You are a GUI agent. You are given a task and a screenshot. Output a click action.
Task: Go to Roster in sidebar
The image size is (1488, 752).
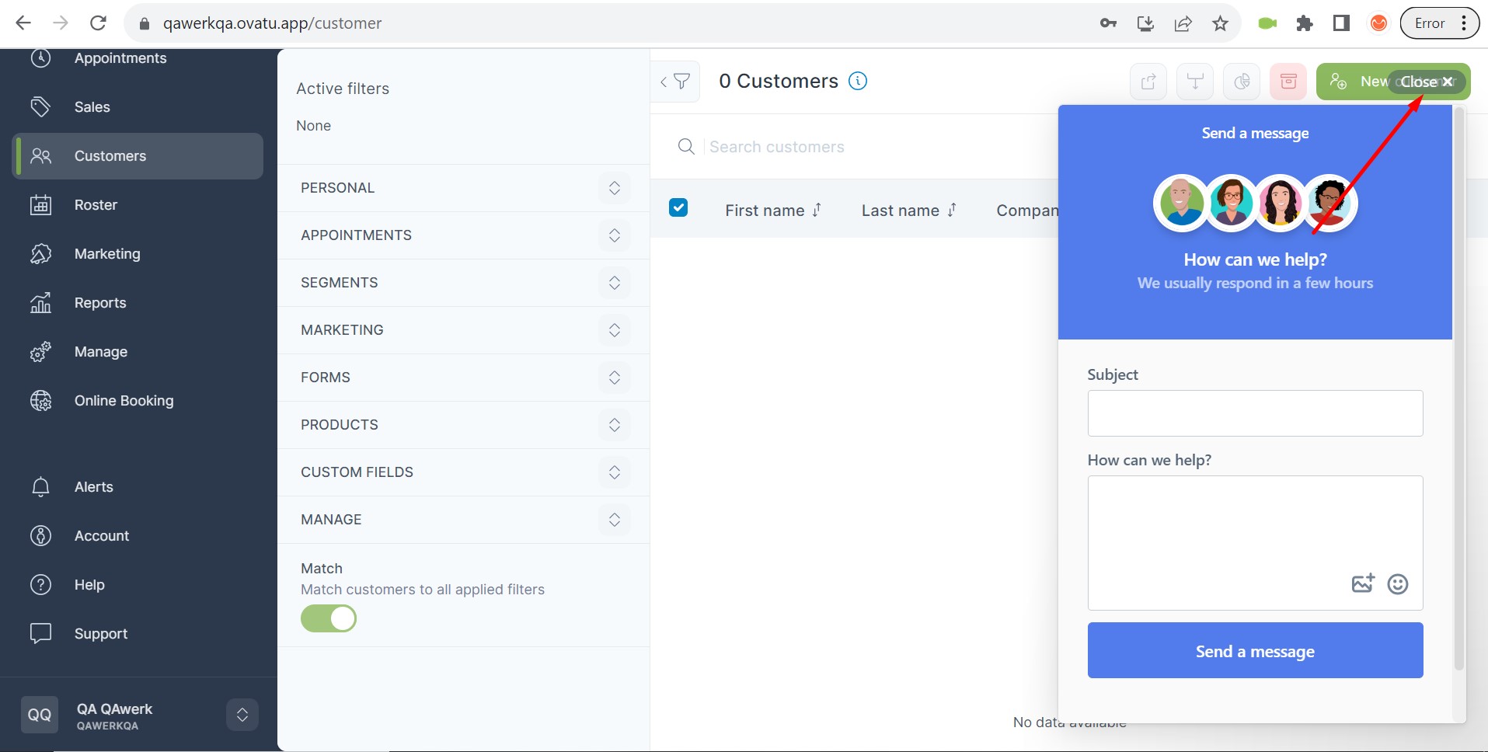96,205
